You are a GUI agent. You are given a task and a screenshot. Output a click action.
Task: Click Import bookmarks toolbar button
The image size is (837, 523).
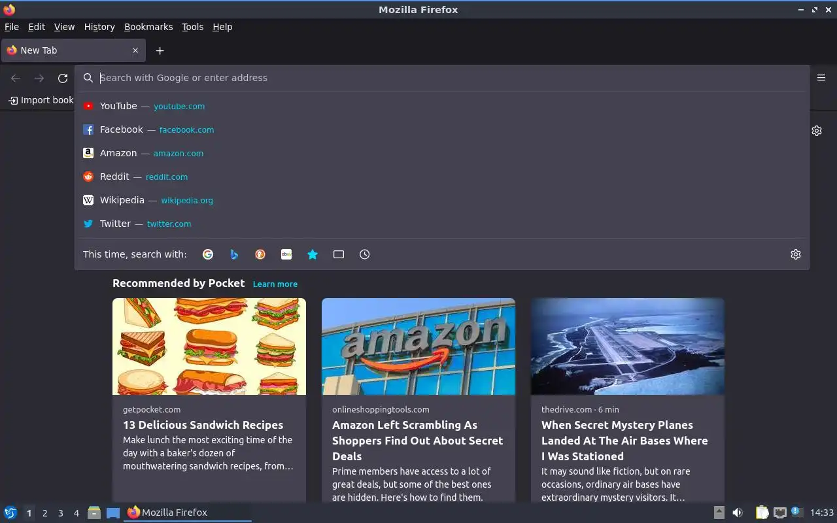[41, 100]
